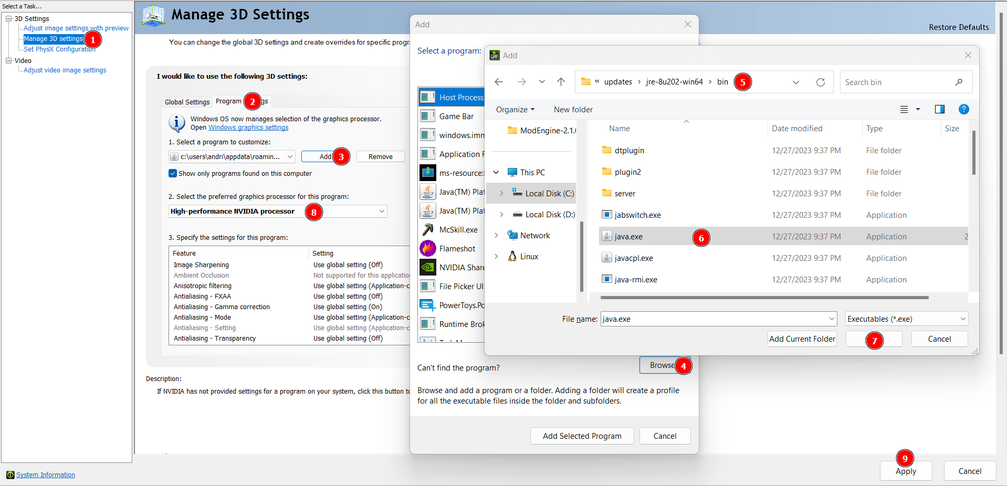Open the view layout options icon
This screenshot has height=486, width=1007.
(904, 109)
